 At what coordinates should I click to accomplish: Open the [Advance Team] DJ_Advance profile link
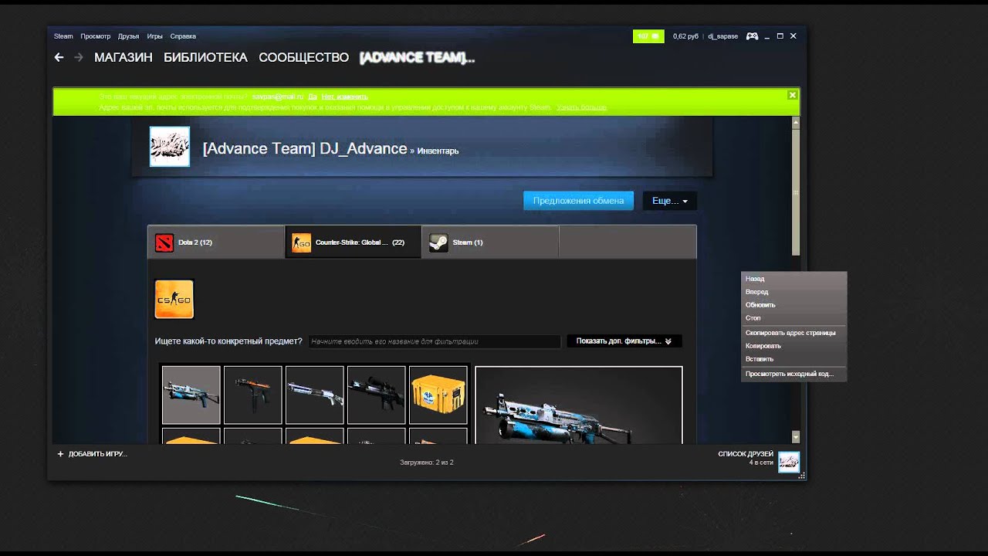[x=305, y=149]
